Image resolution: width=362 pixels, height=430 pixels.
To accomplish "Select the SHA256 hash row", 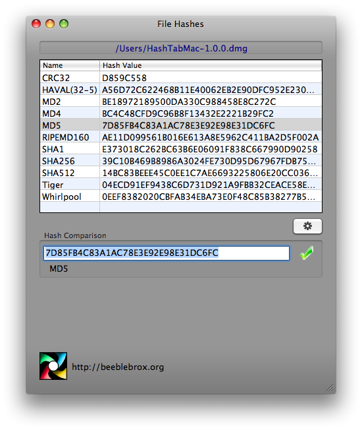I will click(x=181, y=161).
